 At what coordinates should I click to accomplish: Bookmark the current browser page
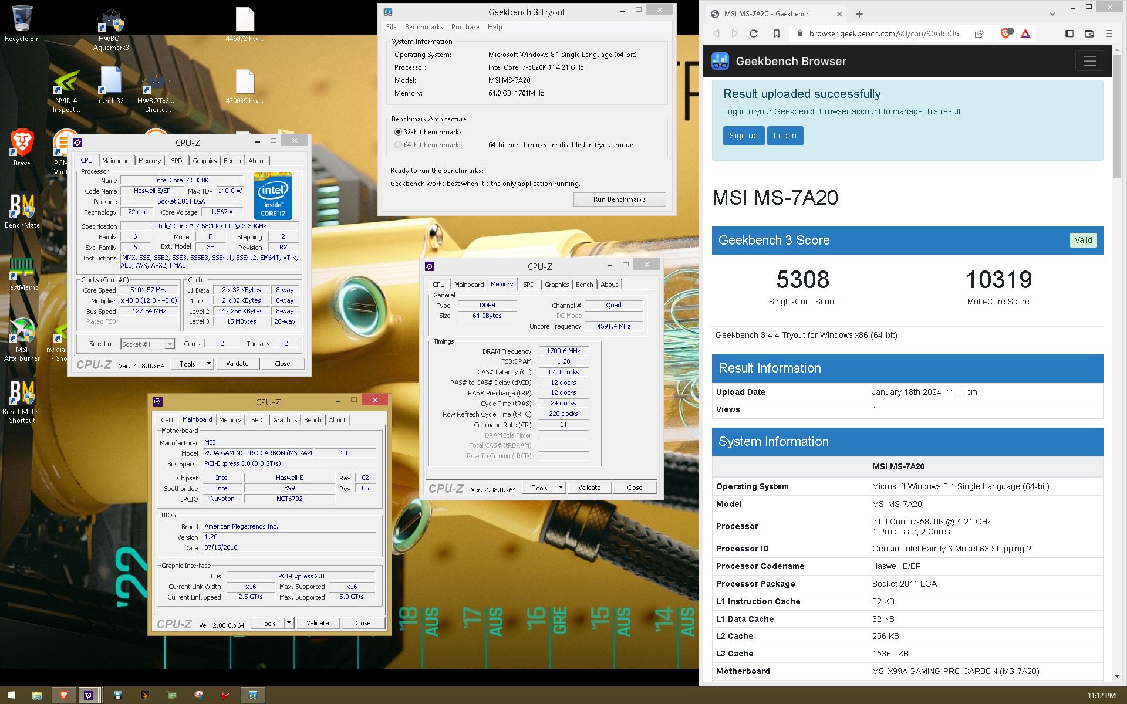point(776,33)
